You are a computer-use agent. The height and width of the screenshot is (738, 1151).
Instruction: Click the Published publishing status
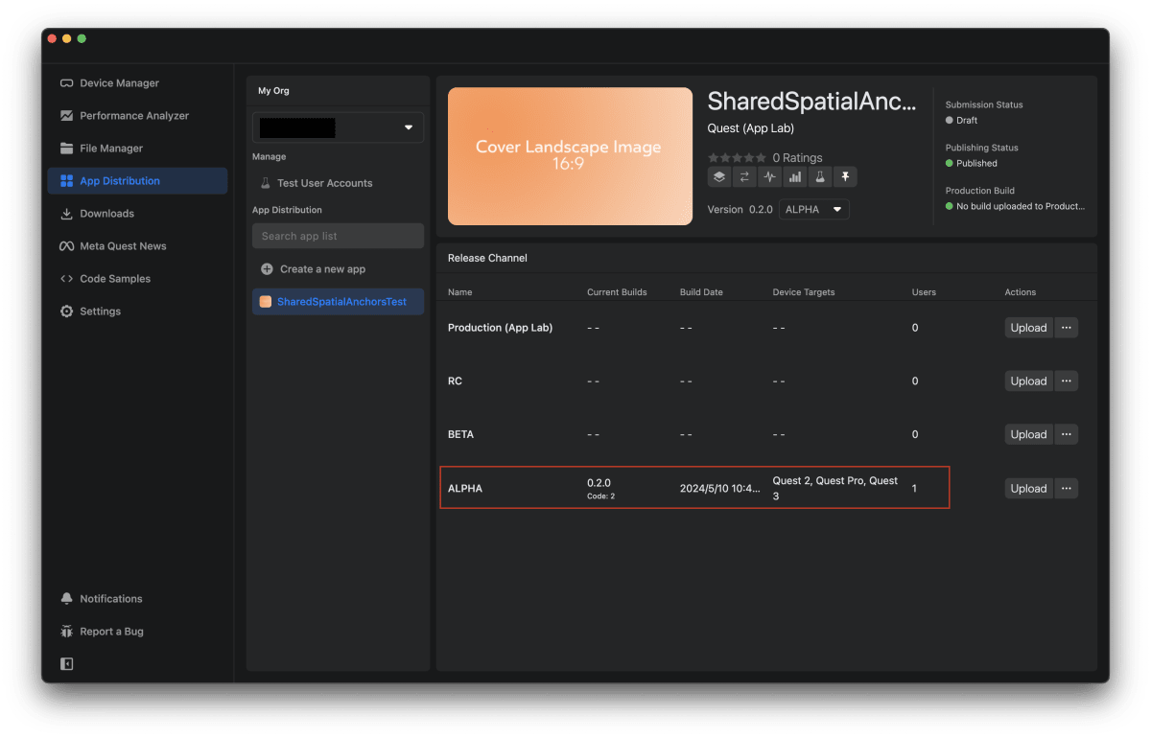pos(972,164)
